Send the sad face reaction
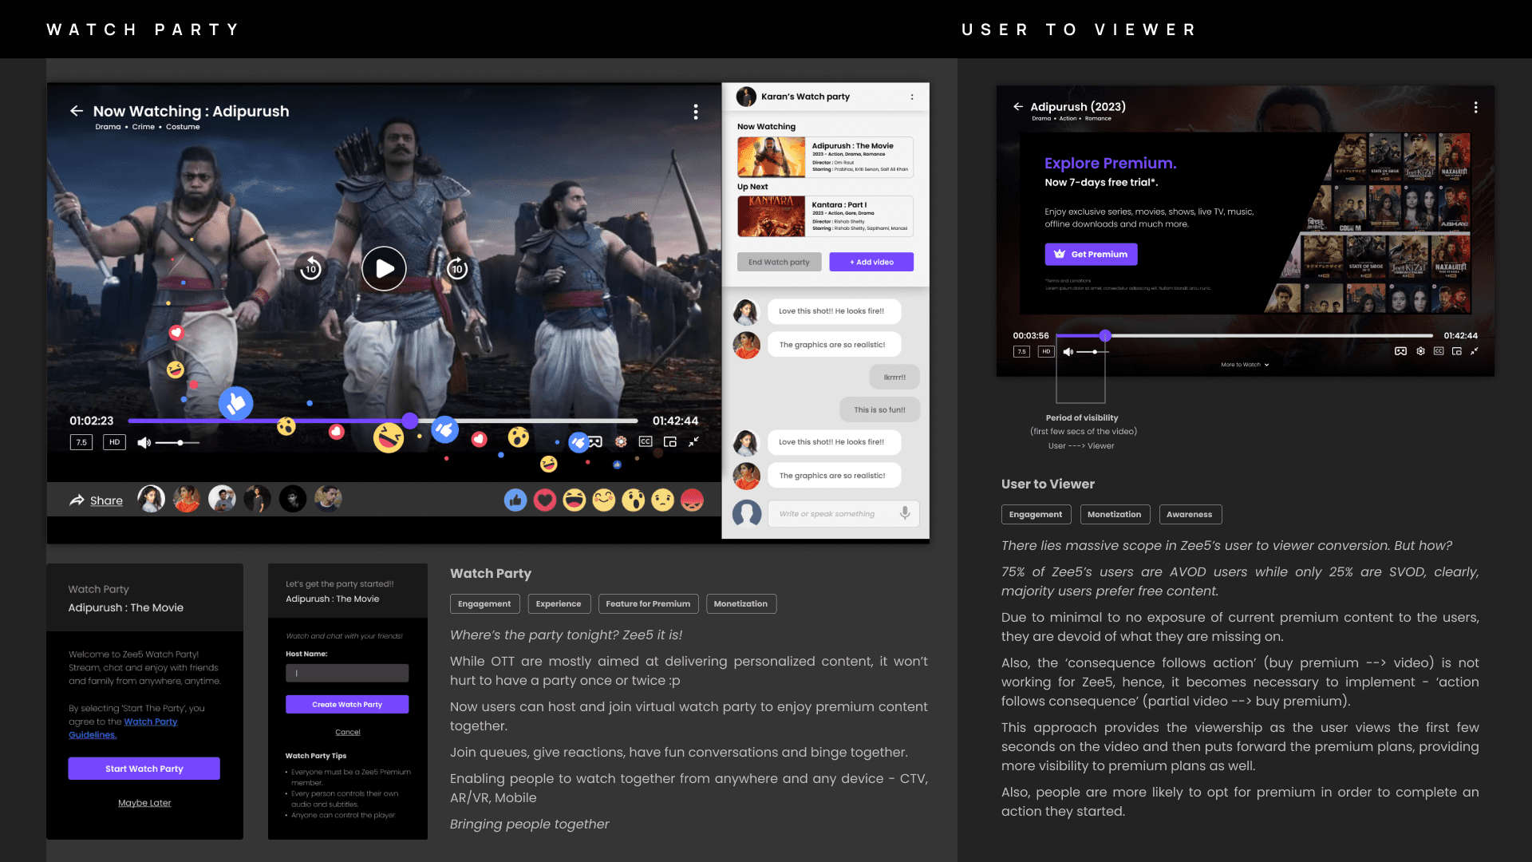 pos(663,500)
